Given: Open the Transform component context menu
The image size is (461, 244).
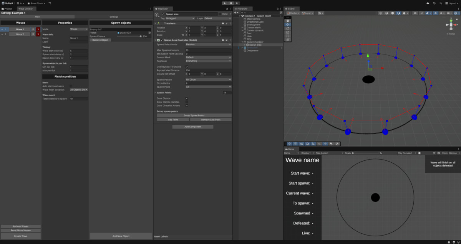Looking at the screenshot, I should (230, 23).
